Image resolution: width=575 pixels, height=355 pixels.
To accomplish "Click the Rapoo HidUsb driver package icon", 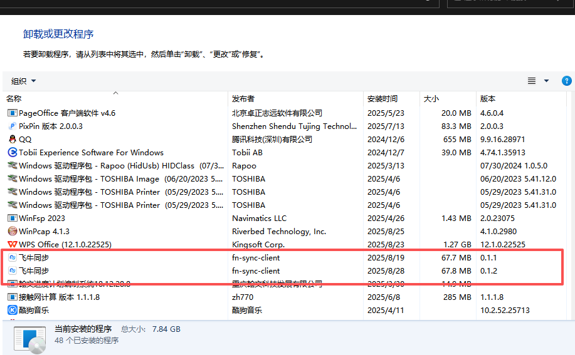I will pyautogui.click(x=13, y=165).
